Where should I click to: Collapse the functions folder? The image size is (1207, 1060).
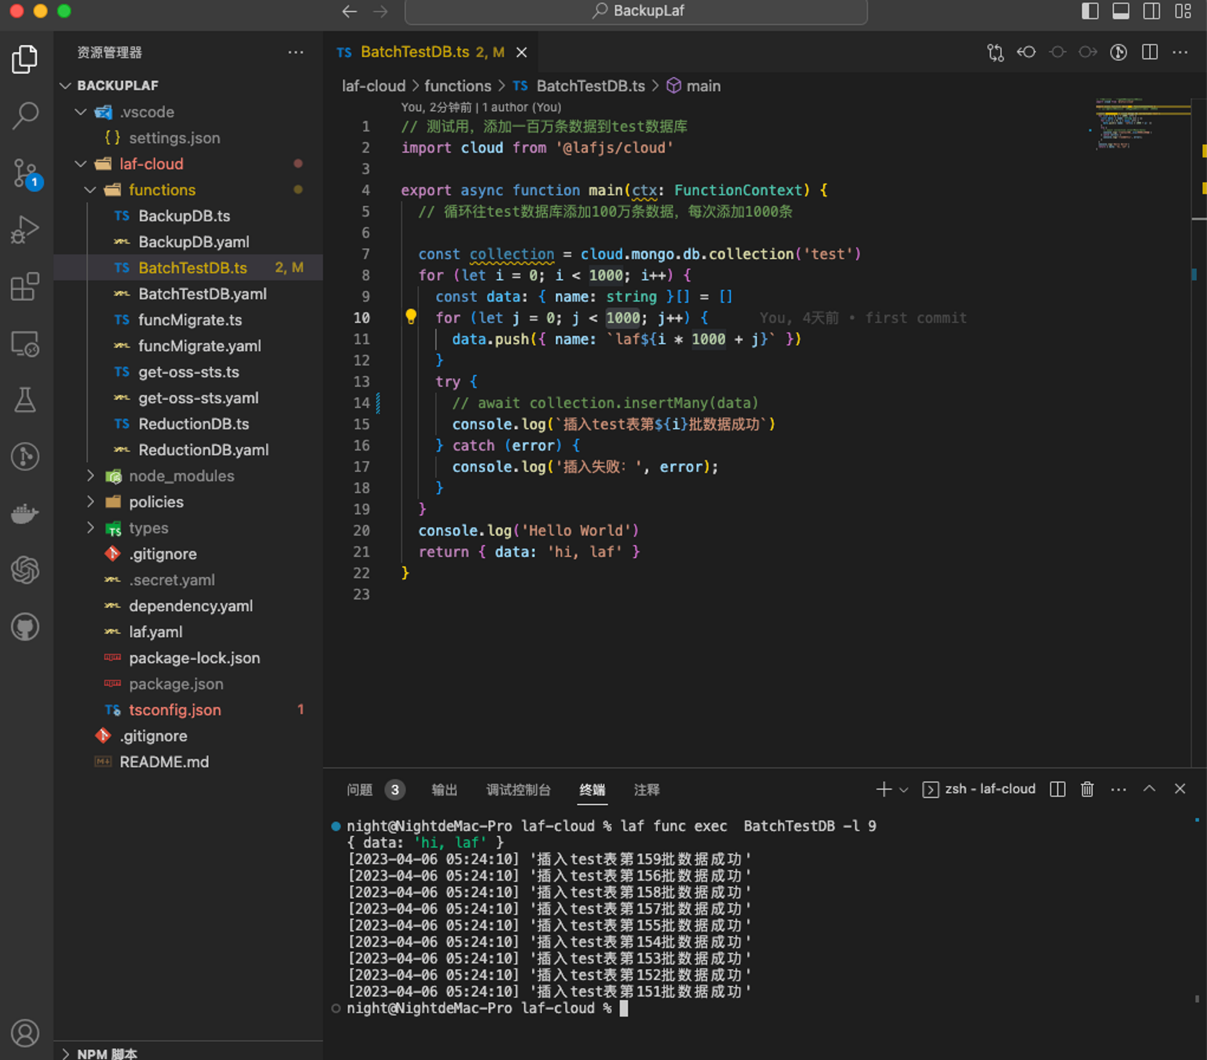(162, 190)
